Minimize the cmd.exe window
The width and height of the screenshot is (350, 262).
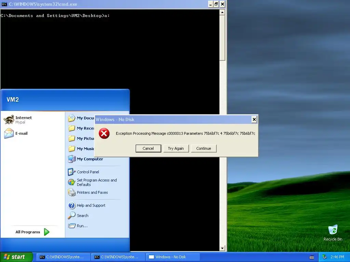211,4
